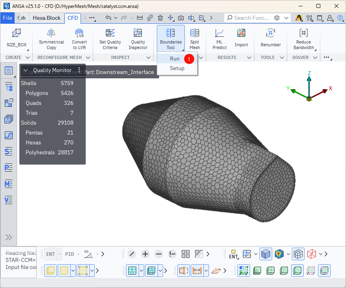
Task: Click the Search Functions input field
Action: (x=251, y=18)
